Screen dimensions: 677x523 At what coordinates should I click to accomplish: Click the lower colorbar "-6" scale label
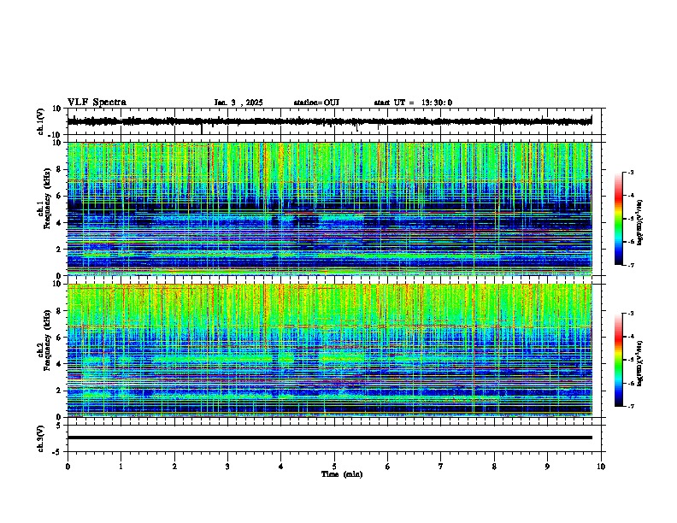(x=630, y=383)
